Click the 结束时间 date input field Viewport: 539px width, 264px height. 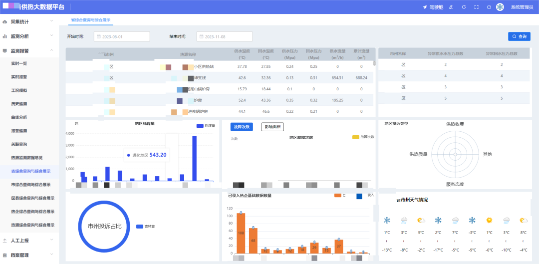(x=225, y=36)
